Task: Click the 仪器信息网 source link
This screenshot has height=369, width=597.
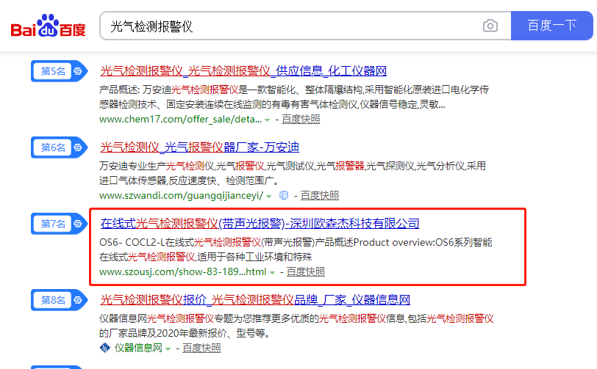Action: point(138,348)
